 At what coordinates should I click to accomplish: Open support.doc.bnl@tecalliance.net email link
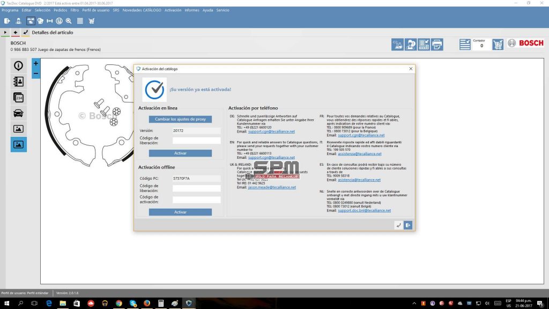[x=364, y=210]
